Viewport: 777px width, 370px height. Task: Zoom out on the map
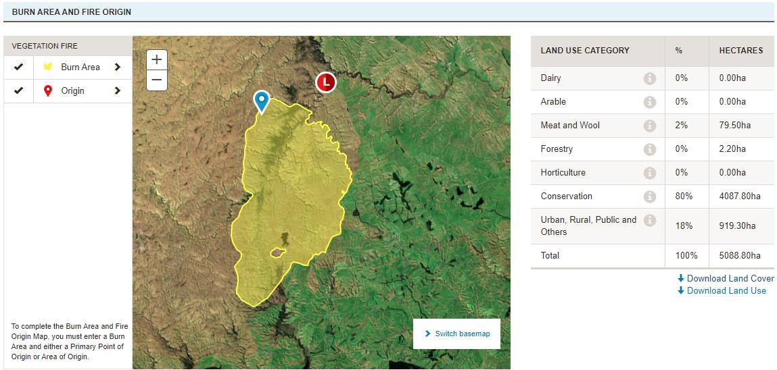tap(157, 80)
